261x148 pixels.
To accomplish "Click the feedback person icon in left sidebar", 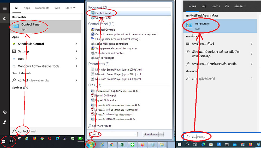I will coord(5,122).
